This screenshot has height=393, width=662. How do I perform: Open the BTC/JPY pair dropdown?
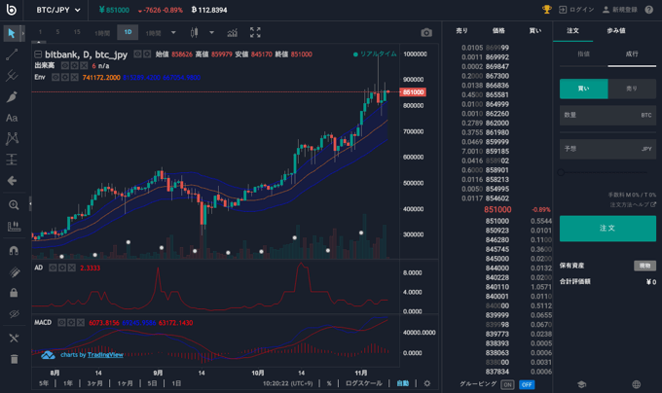click(x=56, y=10)
